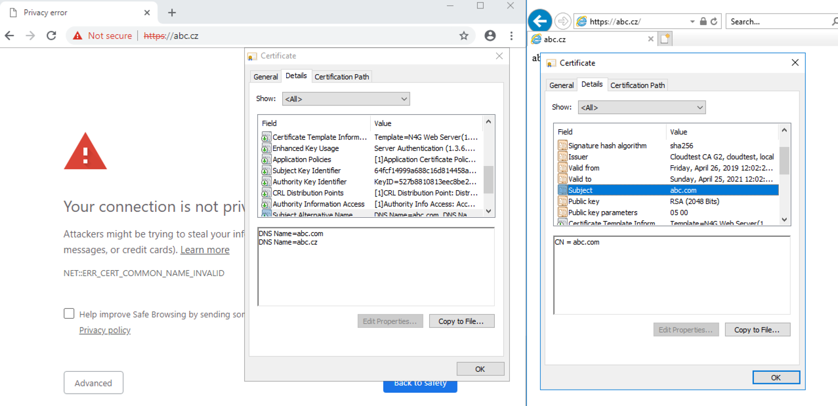The height and width of the screenshot is (406, 838).
Task: Close the IE Certificate dialog
Action: click(x=795, y=63)
